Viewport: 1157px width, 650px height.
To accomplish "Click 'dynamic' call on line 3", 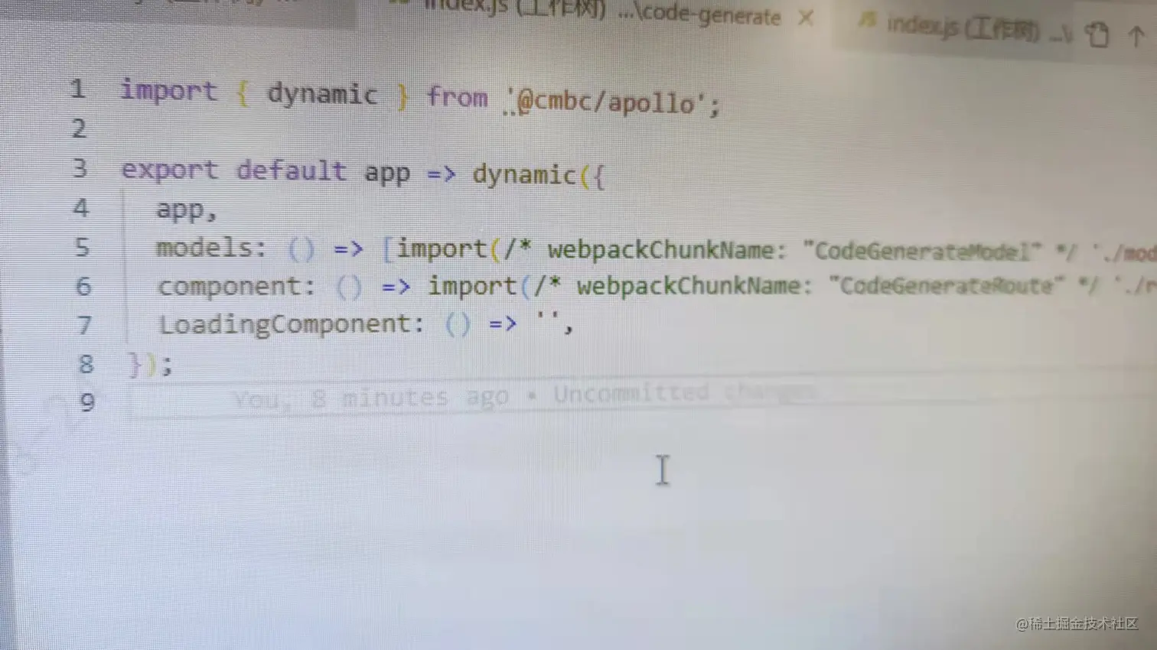I will click(x=524, y=174).
